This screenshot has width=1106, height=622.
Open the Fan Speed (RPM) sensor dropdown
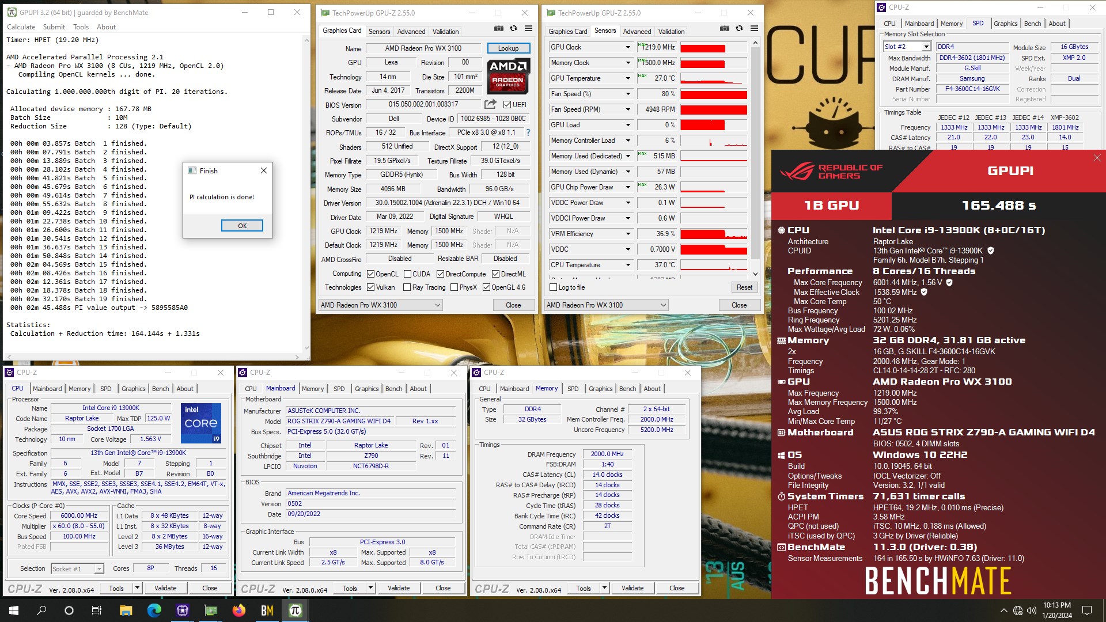click(628, 109)
